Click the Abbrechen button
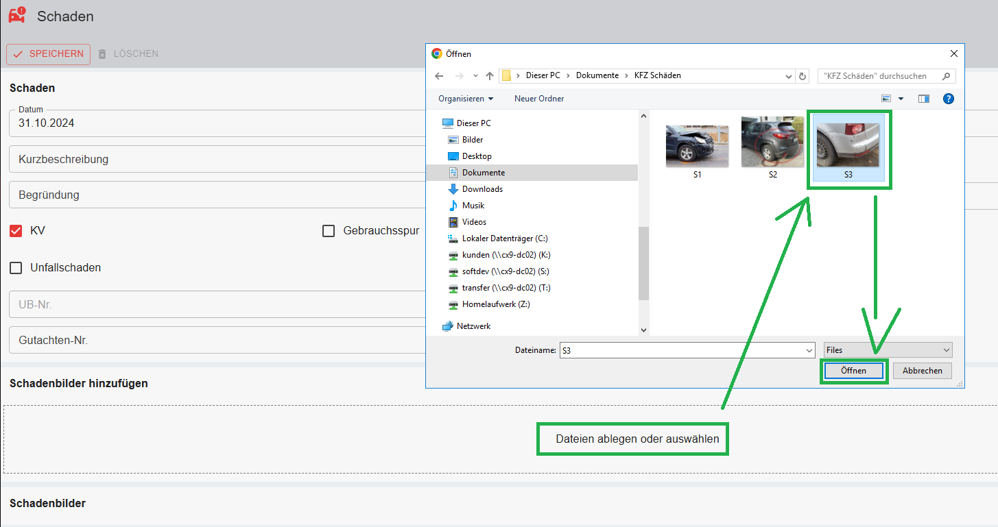 [x=922, y=371]
